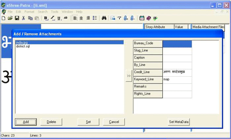Cancel the attachments dialog
This screenshot has height=139, width=231.
coord(114,122)
